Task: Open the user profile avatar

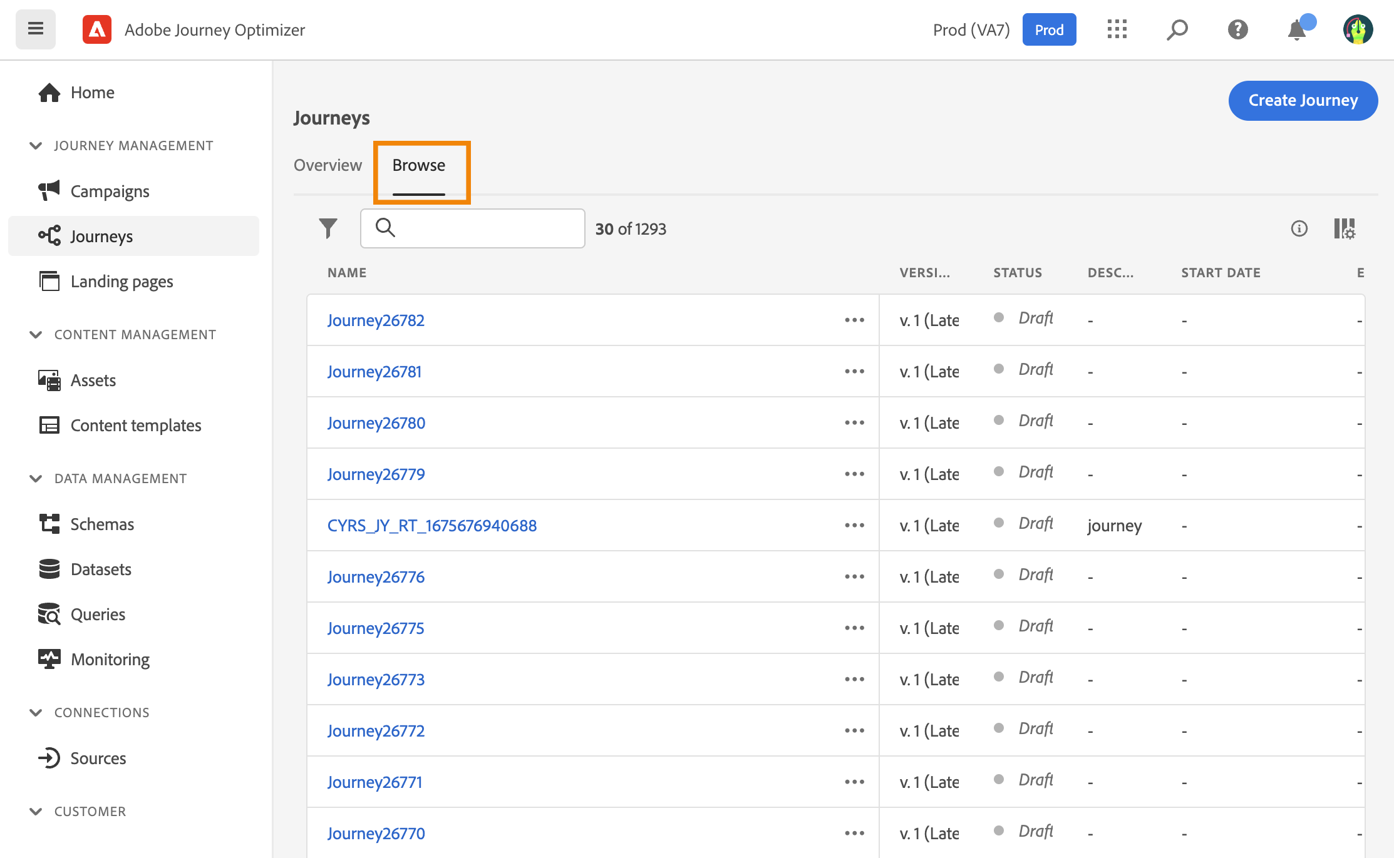Action: click(1357, 29)
